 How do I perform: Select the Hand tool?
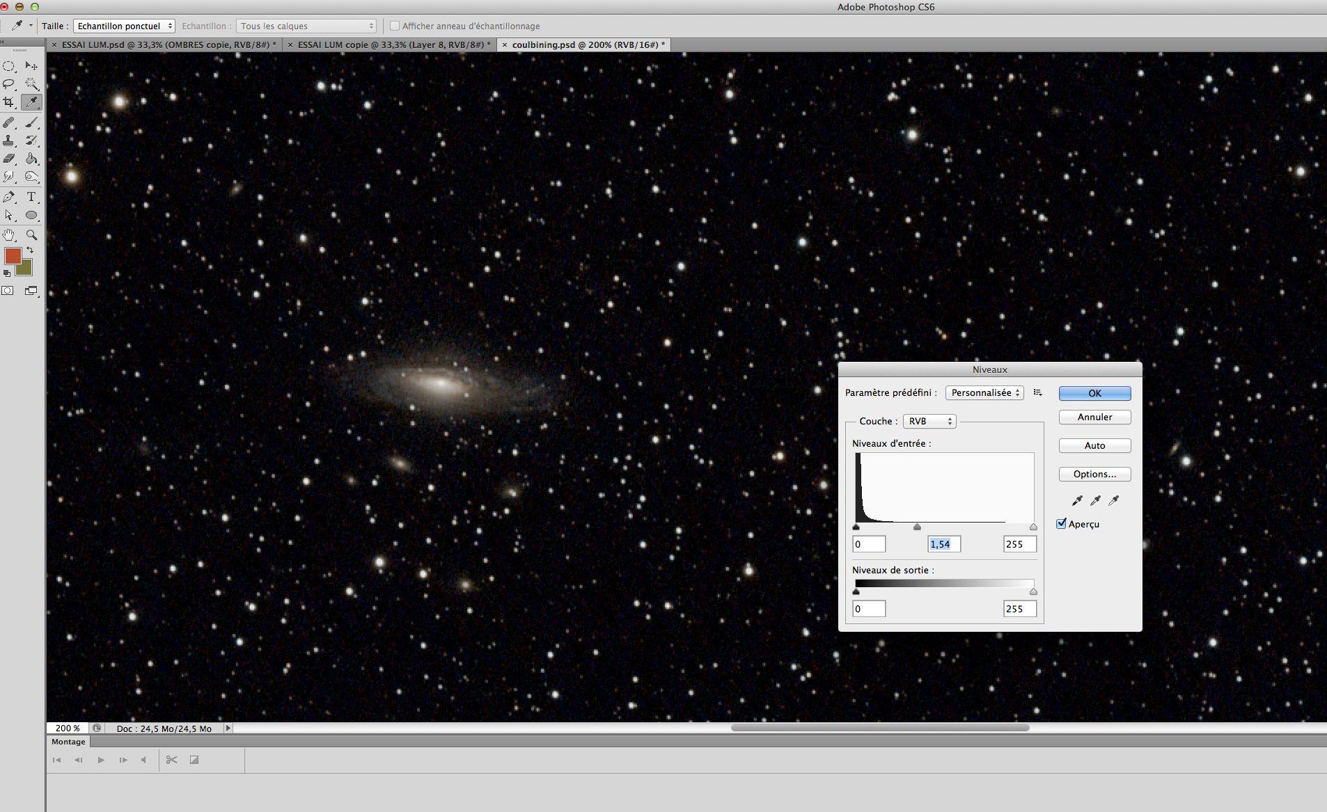[x=9, y=235]
